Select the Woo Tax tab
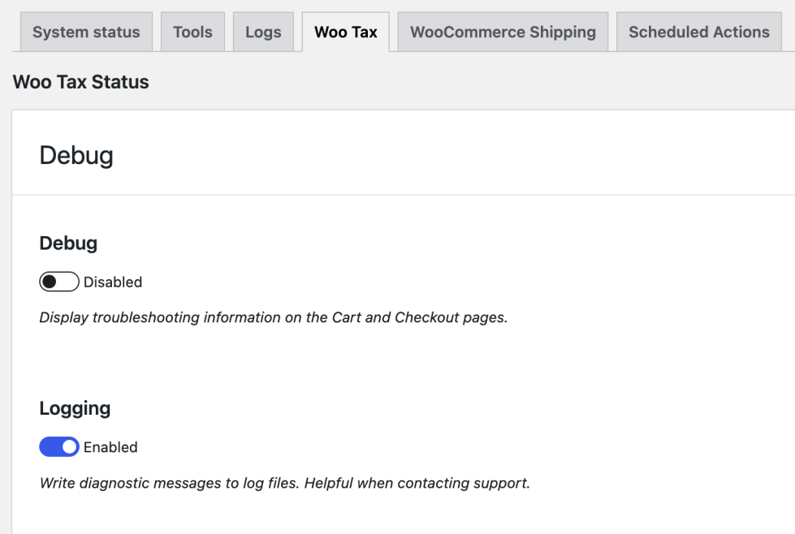795x534 pixels. click(x=346, y=32)
